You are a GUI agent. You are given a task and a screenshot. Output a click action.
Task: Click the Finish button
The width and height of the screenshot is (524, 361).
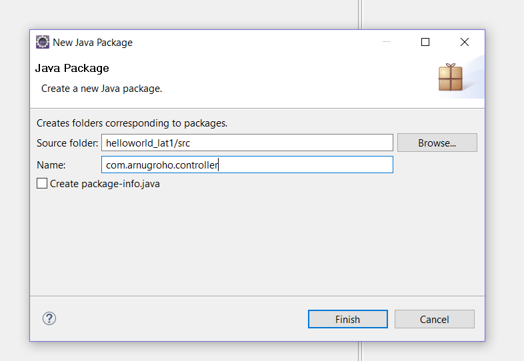(x=347, y=319)
